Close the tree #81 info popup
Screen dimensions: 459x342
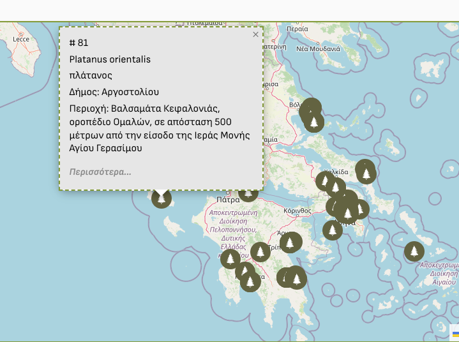tap(255, 34)
